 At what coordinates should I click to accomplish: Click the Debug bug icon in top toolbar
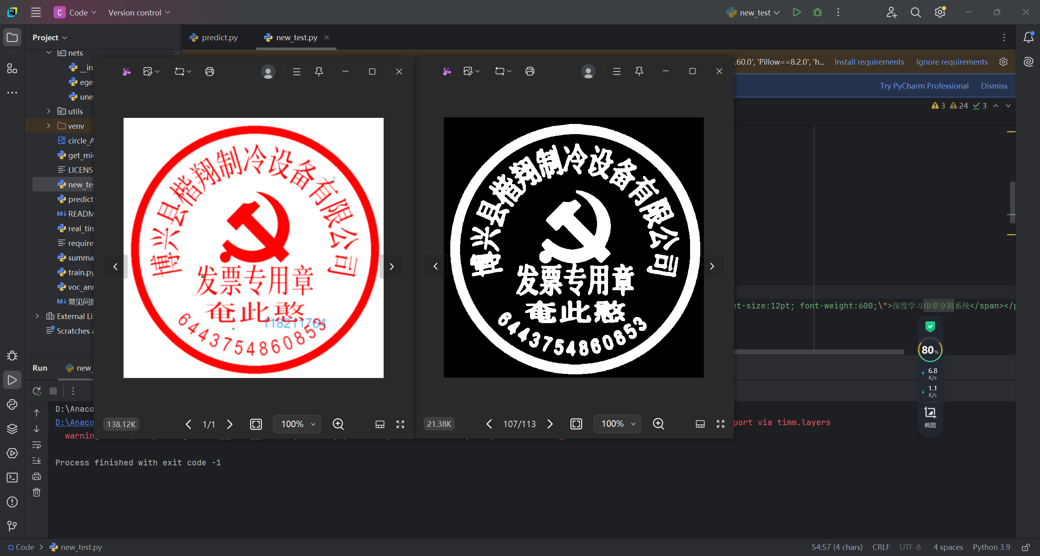[817, 13]
